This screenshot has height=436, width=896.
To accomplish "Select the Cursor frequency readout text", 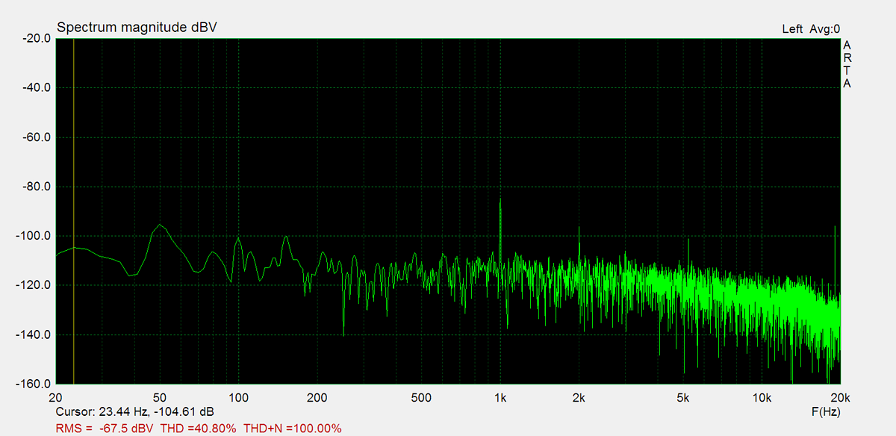I will pos(134,411).
